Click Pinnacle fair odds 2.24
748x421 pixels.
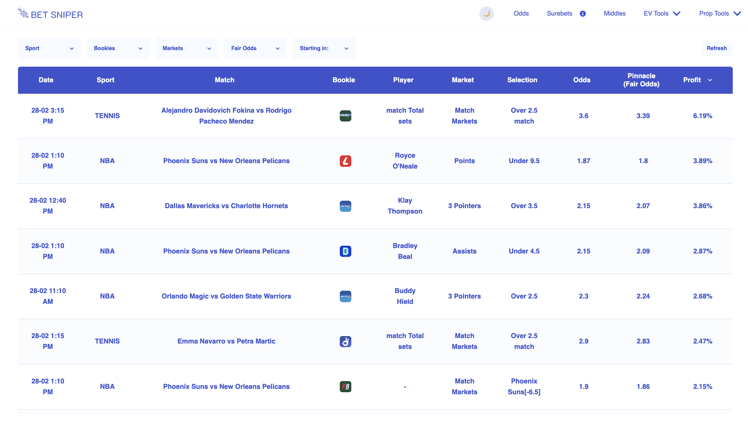643,296
